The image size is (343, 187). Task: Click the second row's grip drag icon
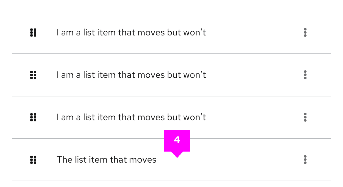33,75
